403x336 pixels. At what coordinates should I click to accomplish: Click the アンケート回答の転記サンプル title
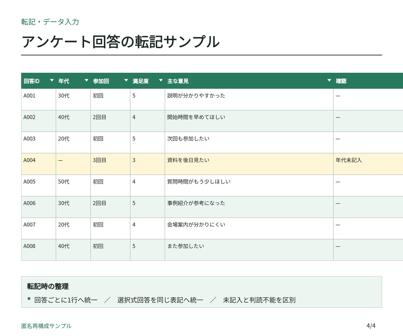click(121, 42)
